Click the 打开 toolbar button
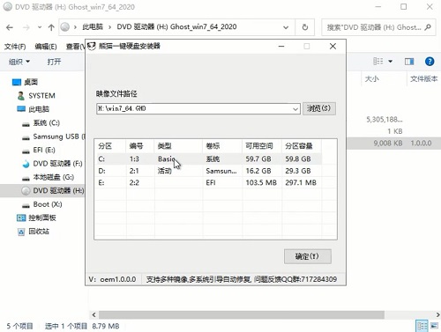This screenshot has height=332, width=441. click(54, 62)
